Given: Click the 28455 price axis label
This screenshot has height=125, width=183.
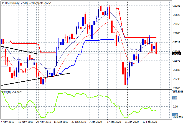Looking at the screenshot, I should [177, 24].
